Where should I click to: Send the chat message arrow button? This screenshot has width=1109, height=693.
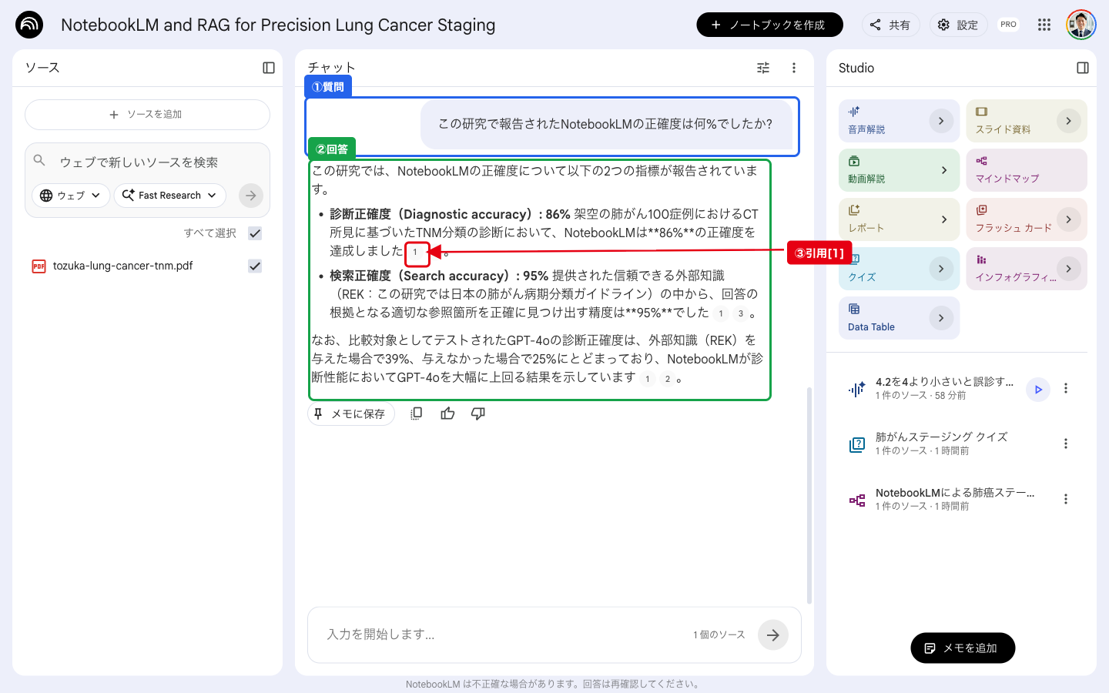[x=773, y=635]
